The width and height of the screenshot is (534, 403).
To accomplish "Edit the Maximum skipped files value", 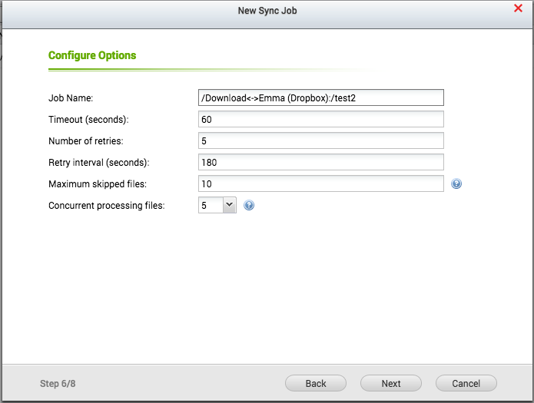I will 320,183.
